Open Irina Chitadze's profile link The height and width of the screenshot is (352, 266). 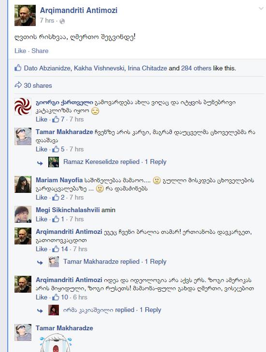147,68
